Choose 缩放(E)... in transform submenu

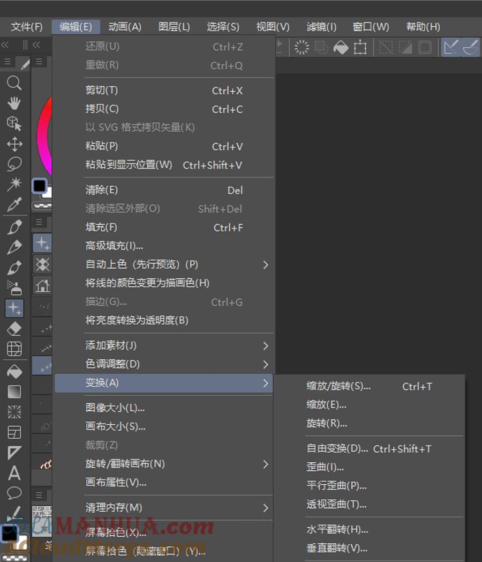pos(370,405)
